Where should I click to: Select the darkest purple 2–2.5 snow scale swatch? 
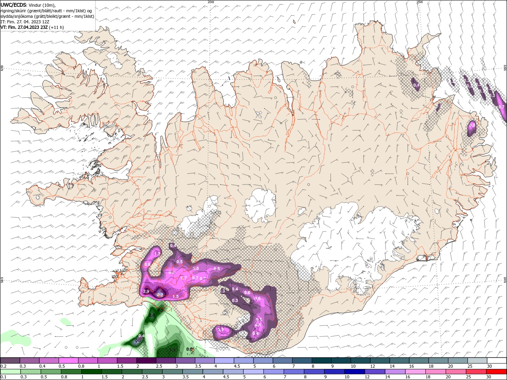(x=146, y=360)
